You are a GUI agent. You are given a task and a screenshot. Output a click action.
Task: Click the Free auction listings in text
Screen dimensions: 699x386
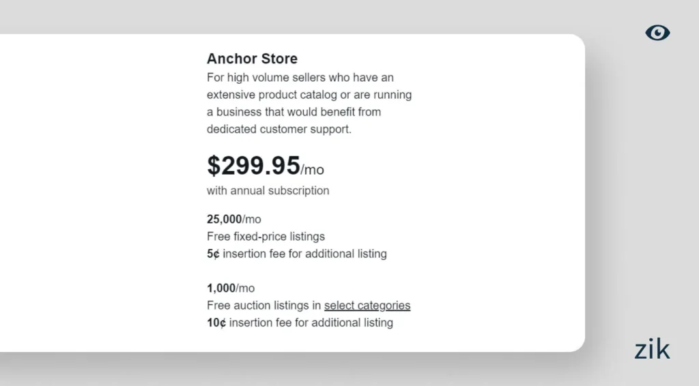[x=264, y=306]
